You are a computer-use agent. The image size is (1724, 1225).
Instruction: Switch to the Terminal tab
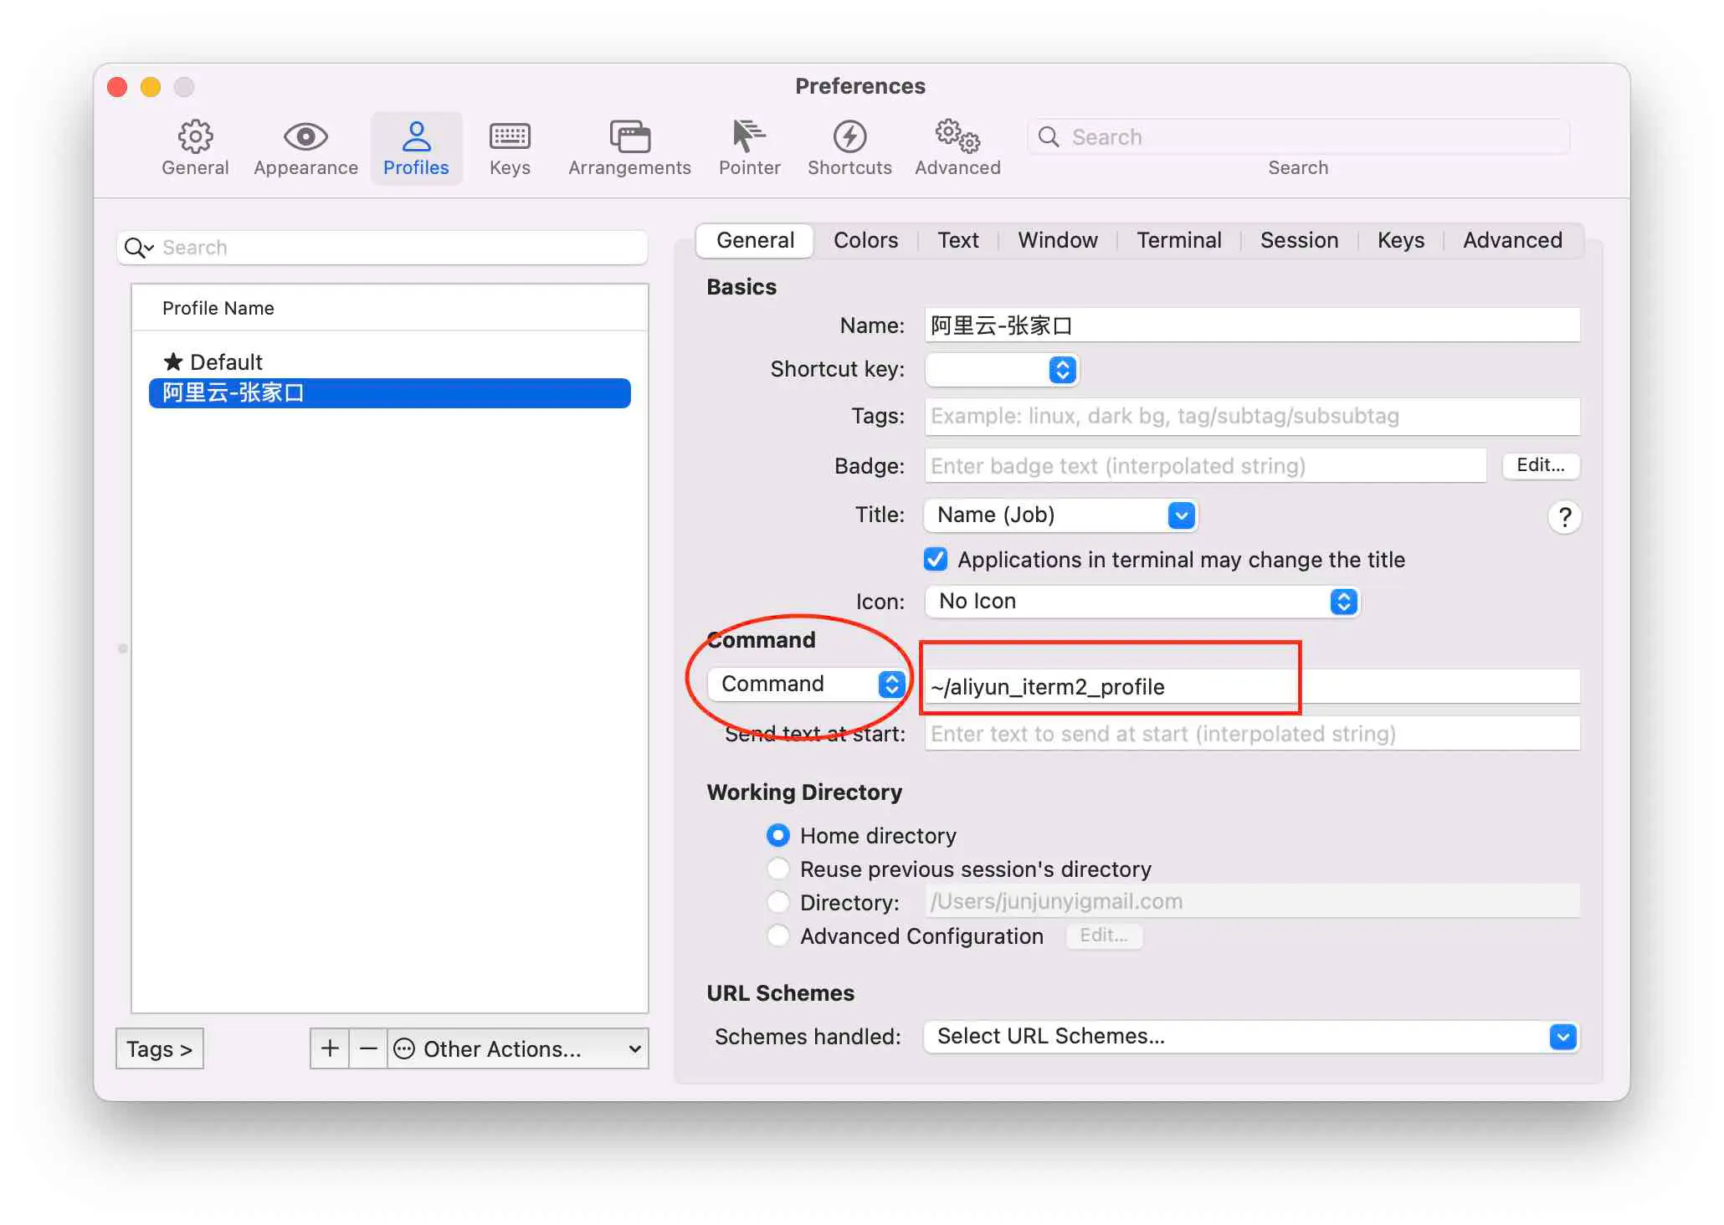1178,240
